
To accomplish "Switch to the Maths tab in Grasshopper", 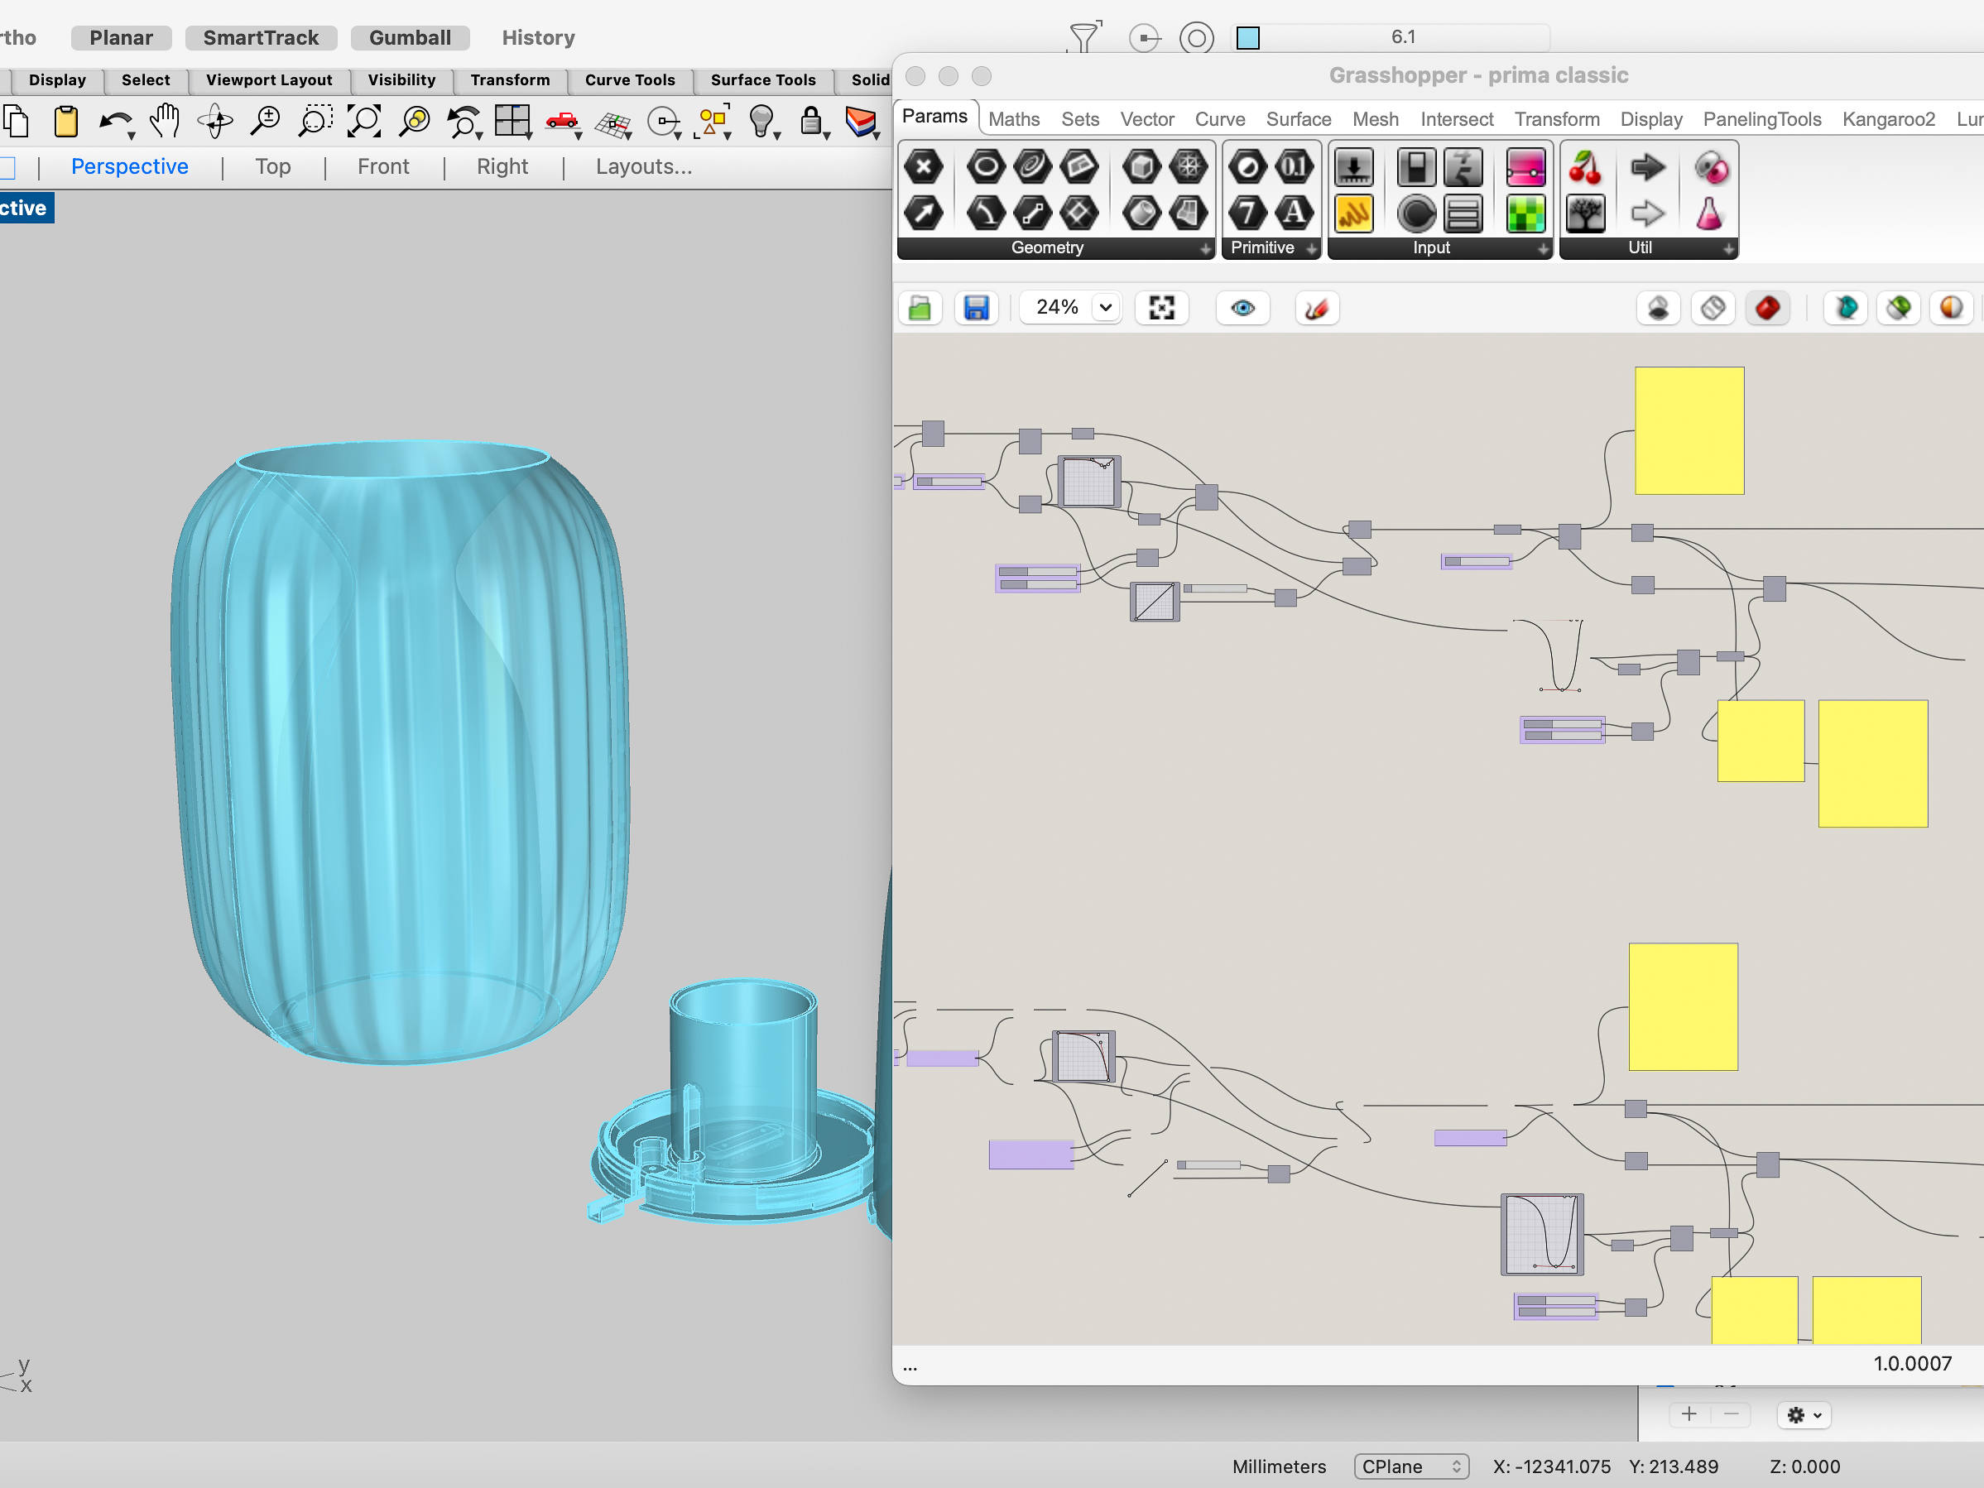I will coord(1014,119).
